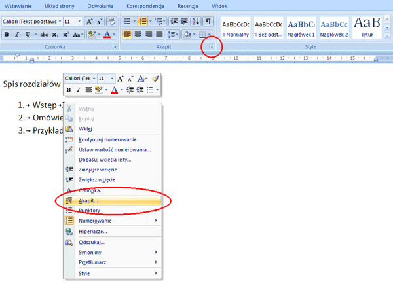Click the multilevel list icon
This screenshot has width=393, height=286.
pyautogui.click(x=159, y=22)
